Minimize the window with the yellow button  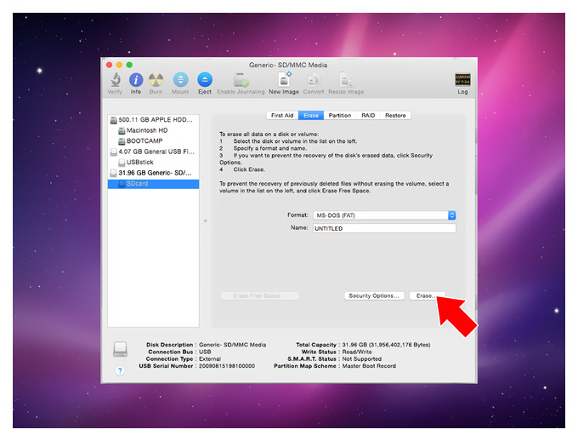coord(119,65)
